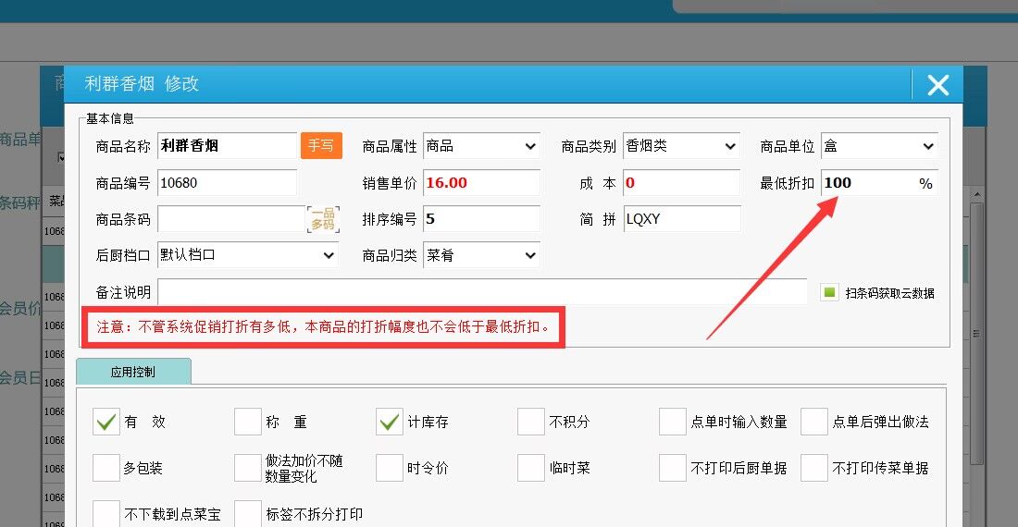Click the 商品条码 barcode field
1018x527 pixels.
click(x=231, y=219)
